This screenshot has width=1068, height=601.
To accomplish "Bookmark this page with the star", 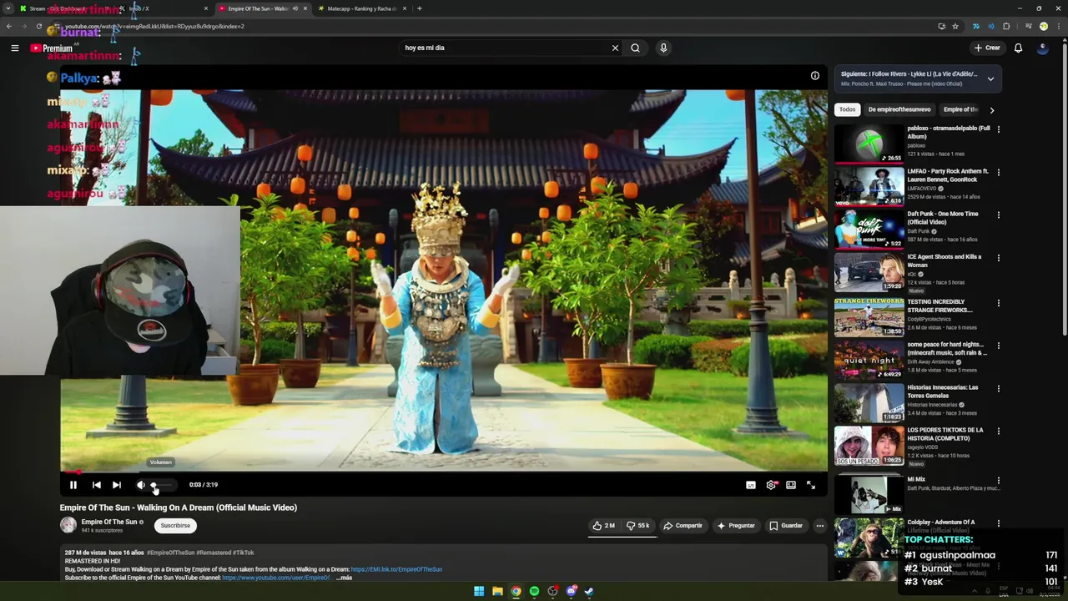I will [955, 26].
